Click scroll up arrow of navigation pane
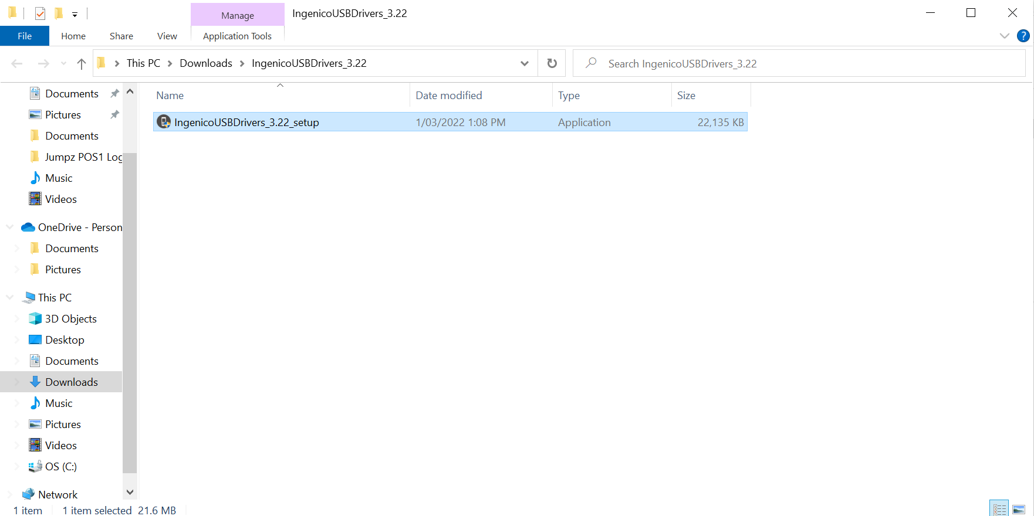Image resolution: width=1034 pixels, height=516 pixels. [x=130, y=91]
